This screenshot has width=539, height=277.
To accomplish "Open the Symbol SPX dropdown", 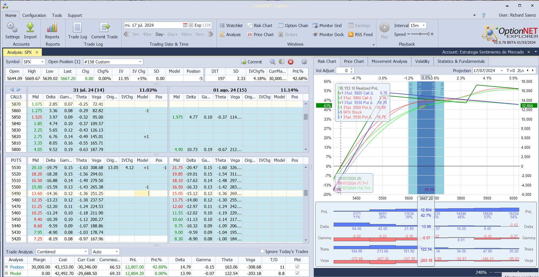I will coord(42,62).
